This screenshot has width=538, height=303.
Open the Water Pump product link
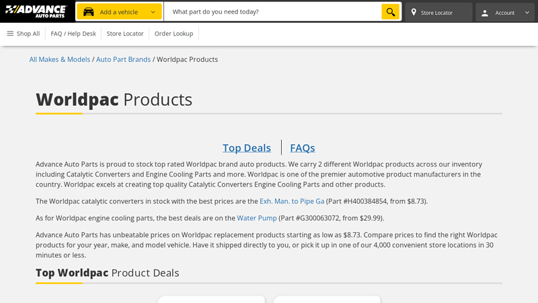tap(257, 218)
